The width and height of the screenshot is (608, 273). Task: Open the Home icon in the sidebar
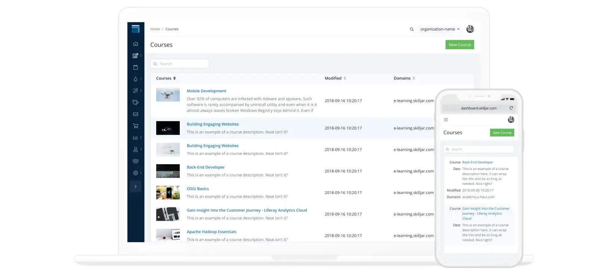135,44
